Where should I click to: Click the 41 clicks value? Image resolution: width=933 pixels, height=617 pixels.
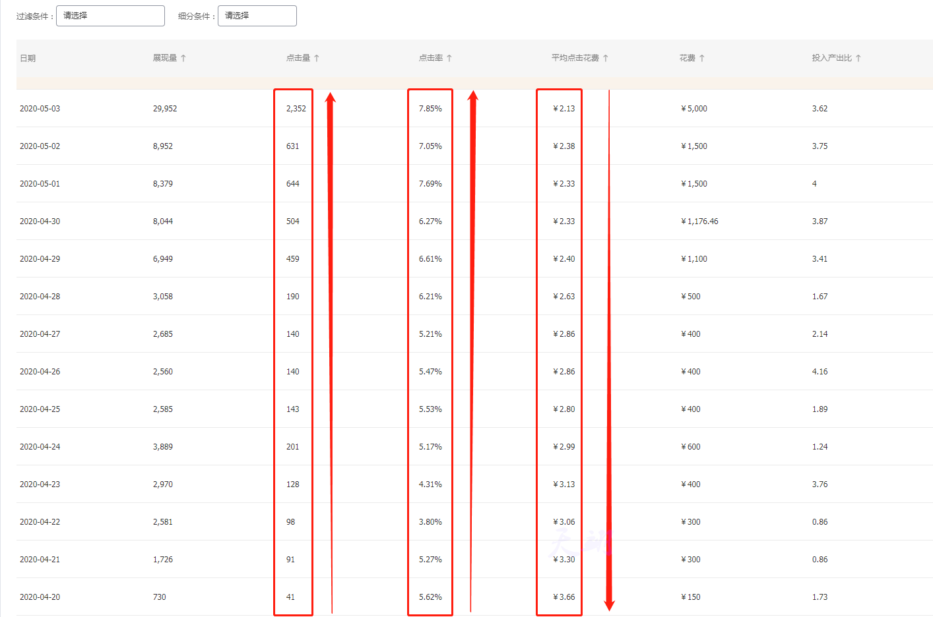tap(290, 597)
